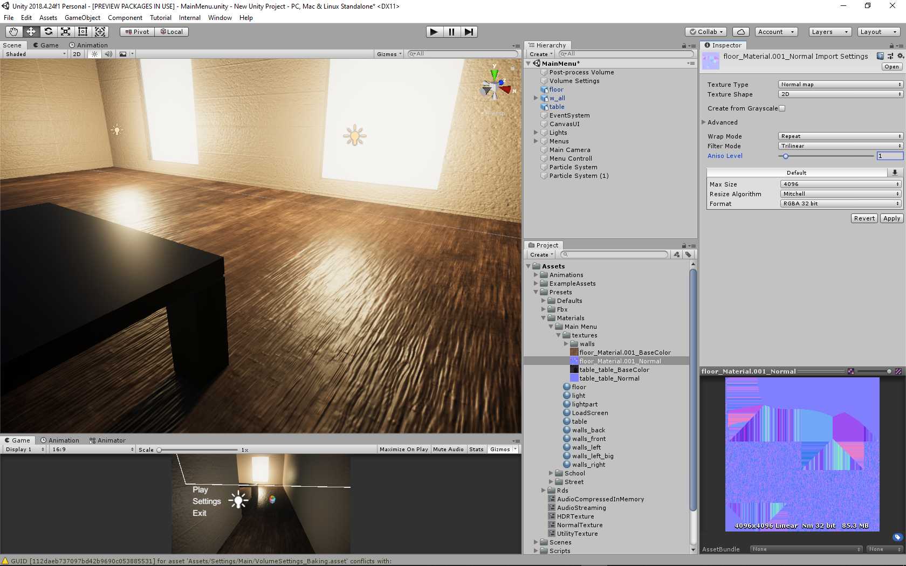The height and width of the screenshot is (566, 906).
Task: Click the Project panel lock icon
Action: pyautogui.click(x=684, y=246)
